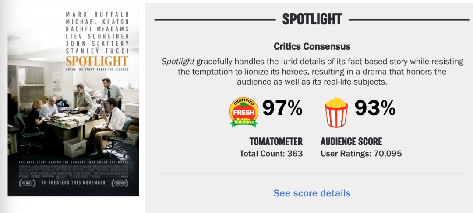The image size is (473, 213).
Task: Select the AUDIENCE SCORE label
Action: click(351, 141)
